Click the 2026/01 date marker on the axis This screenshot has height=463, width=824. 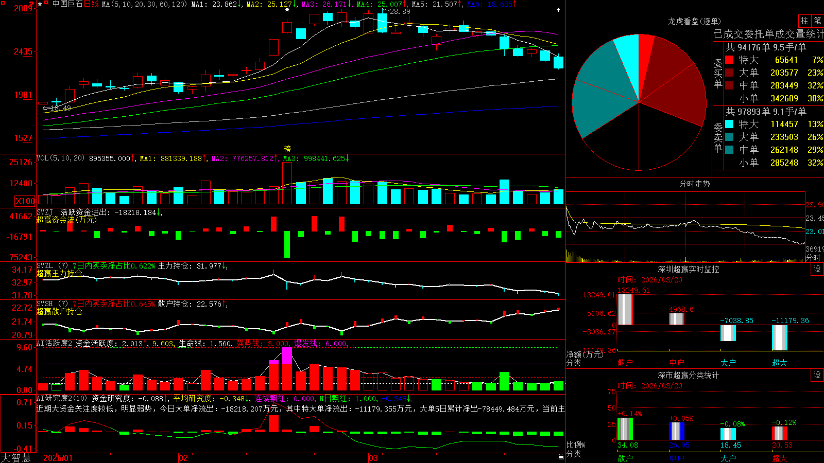click(x=58, y=458)
